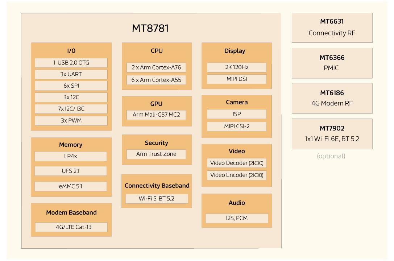The width and height of the screenshot is (394, 261).
Task: Select the I2S, PCM audio entry
Action: click(236, 218)
